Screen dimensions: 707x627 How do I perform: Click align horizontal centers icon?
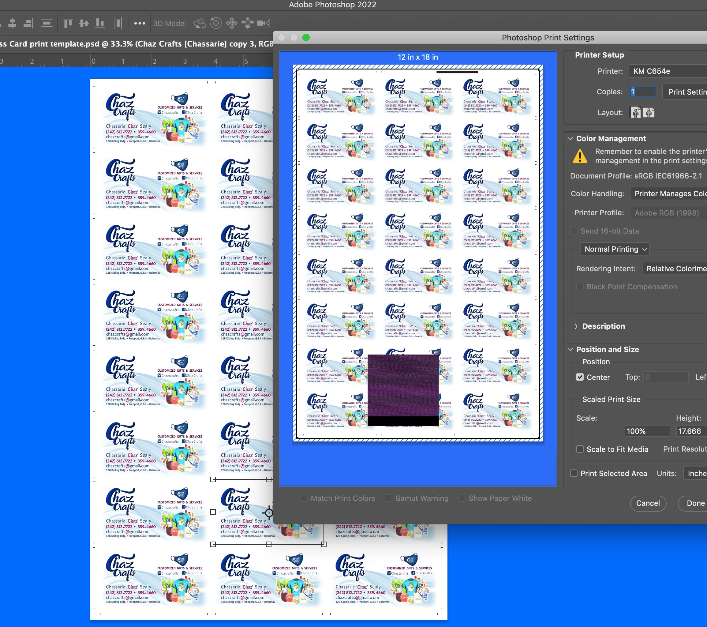pos(12,23)
